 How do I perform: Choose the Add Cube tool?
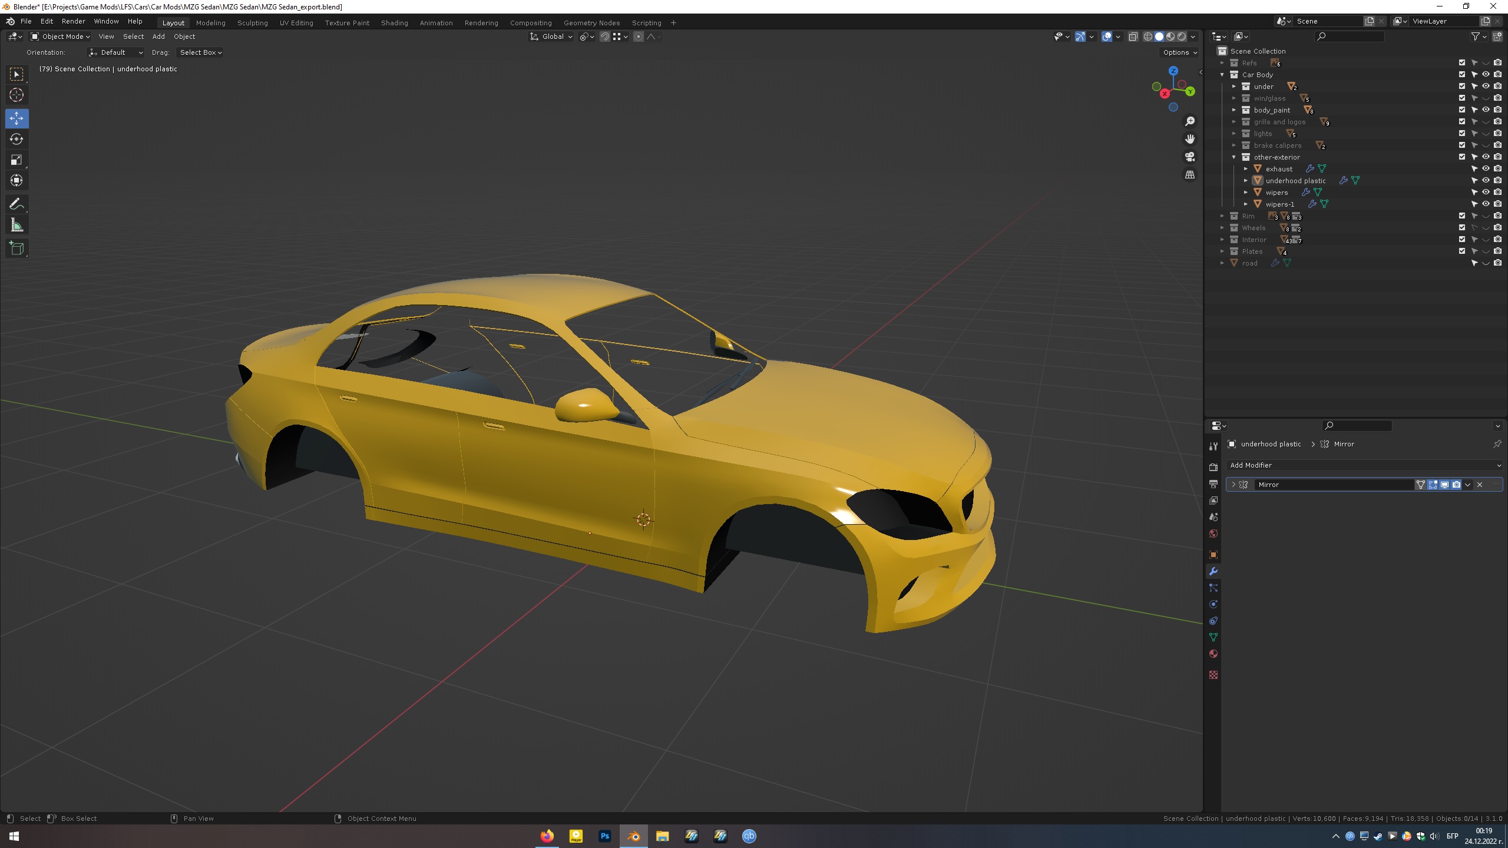16,249
